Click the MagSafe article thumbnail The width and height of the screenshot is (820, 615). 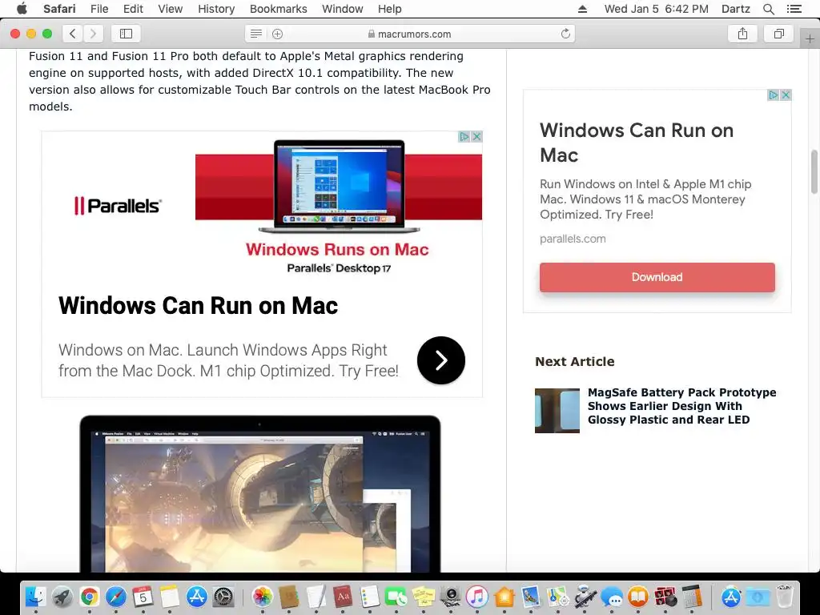(557, 411)
